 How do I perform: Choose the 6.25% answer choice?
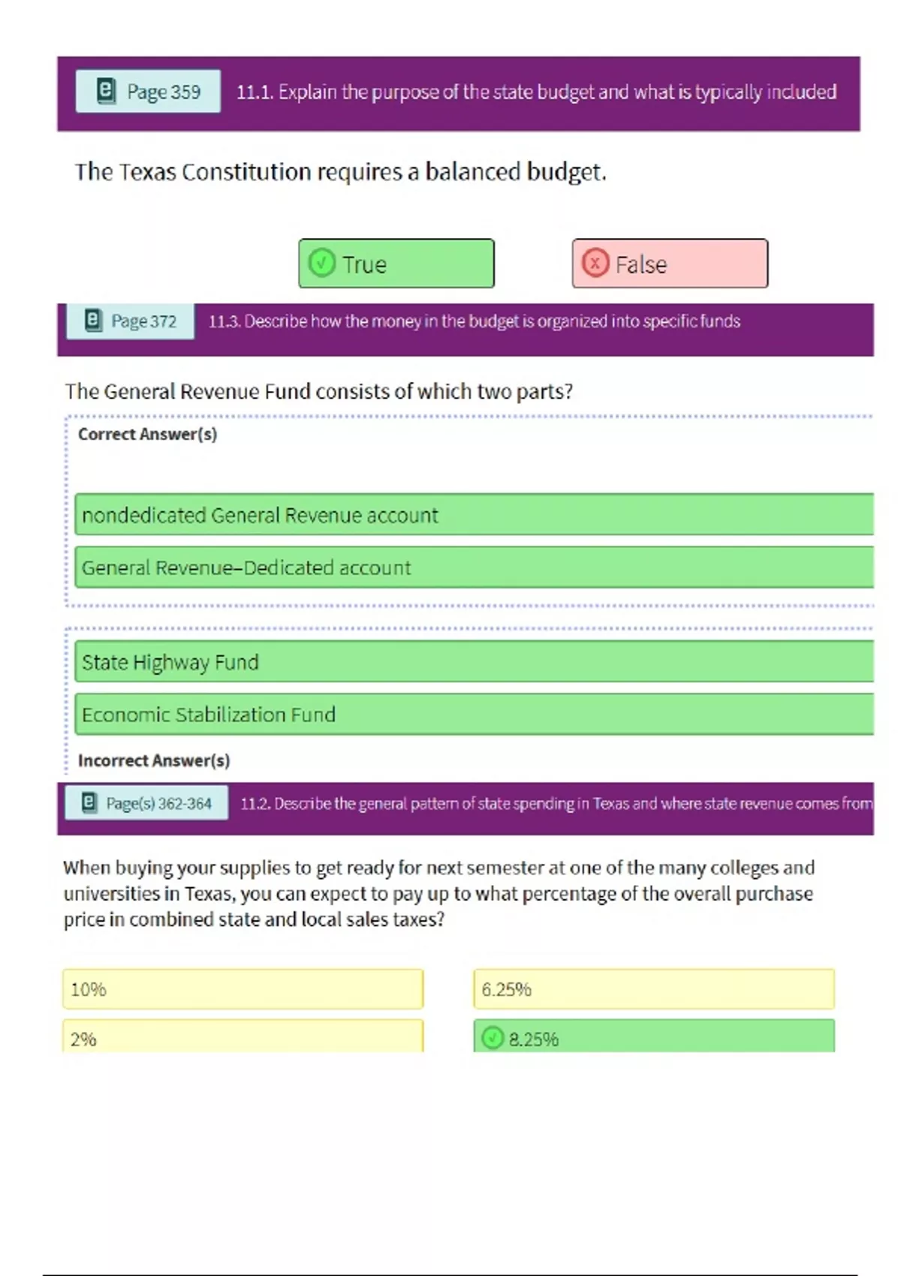(653, 989)
